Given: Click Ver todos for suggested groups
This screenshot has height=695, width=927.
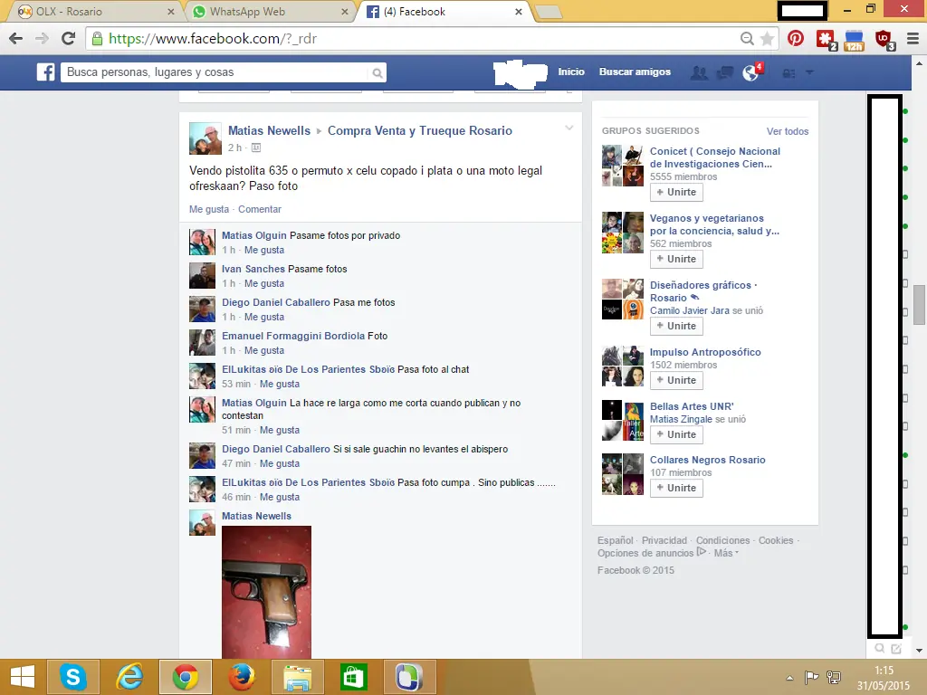Looking at the screenshot, I should (788, 131).
